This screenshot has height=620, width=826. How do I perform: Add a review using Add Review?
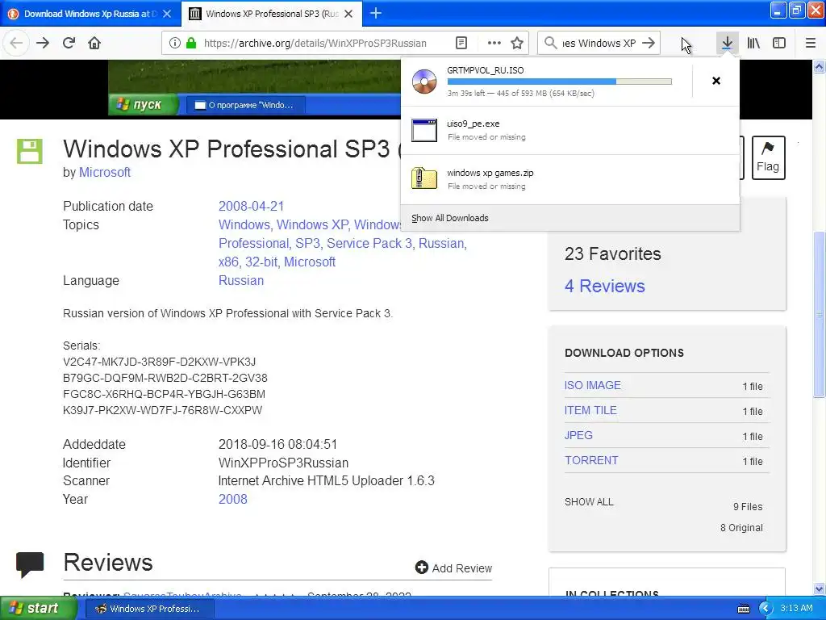tap(453, 568)
